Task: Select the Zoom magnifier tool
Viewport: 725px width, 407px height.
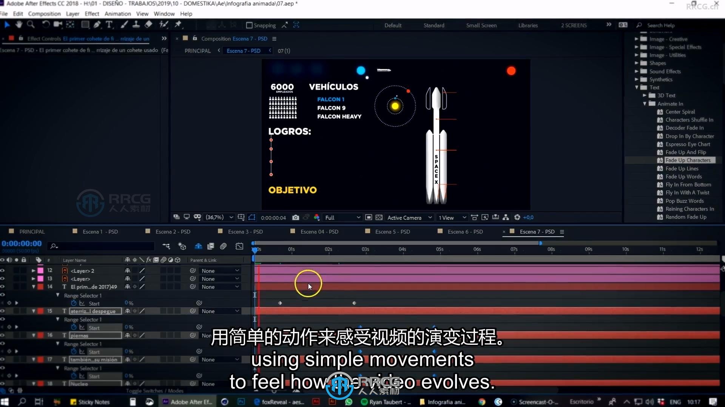Action: click(x=31, y=25)
